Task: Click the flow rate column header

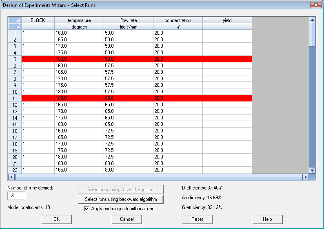Action: point(129,20)
